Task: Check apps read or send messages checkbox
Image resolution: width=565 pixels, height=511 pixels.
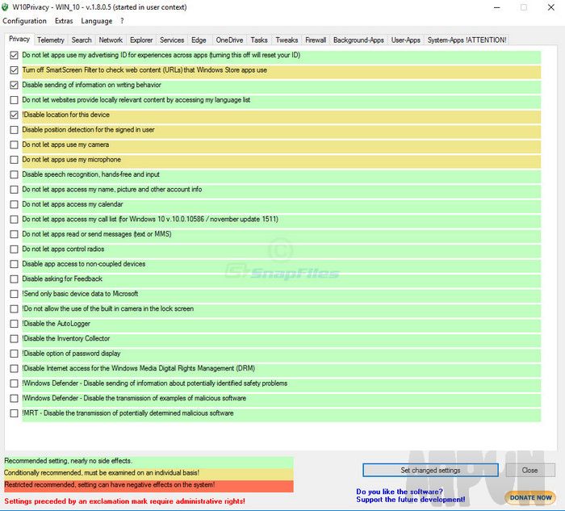Action: [14, 234]
